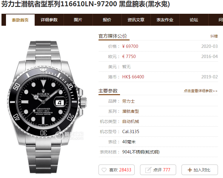
Task: Open the 详细参数 tab
Action: 49,20
